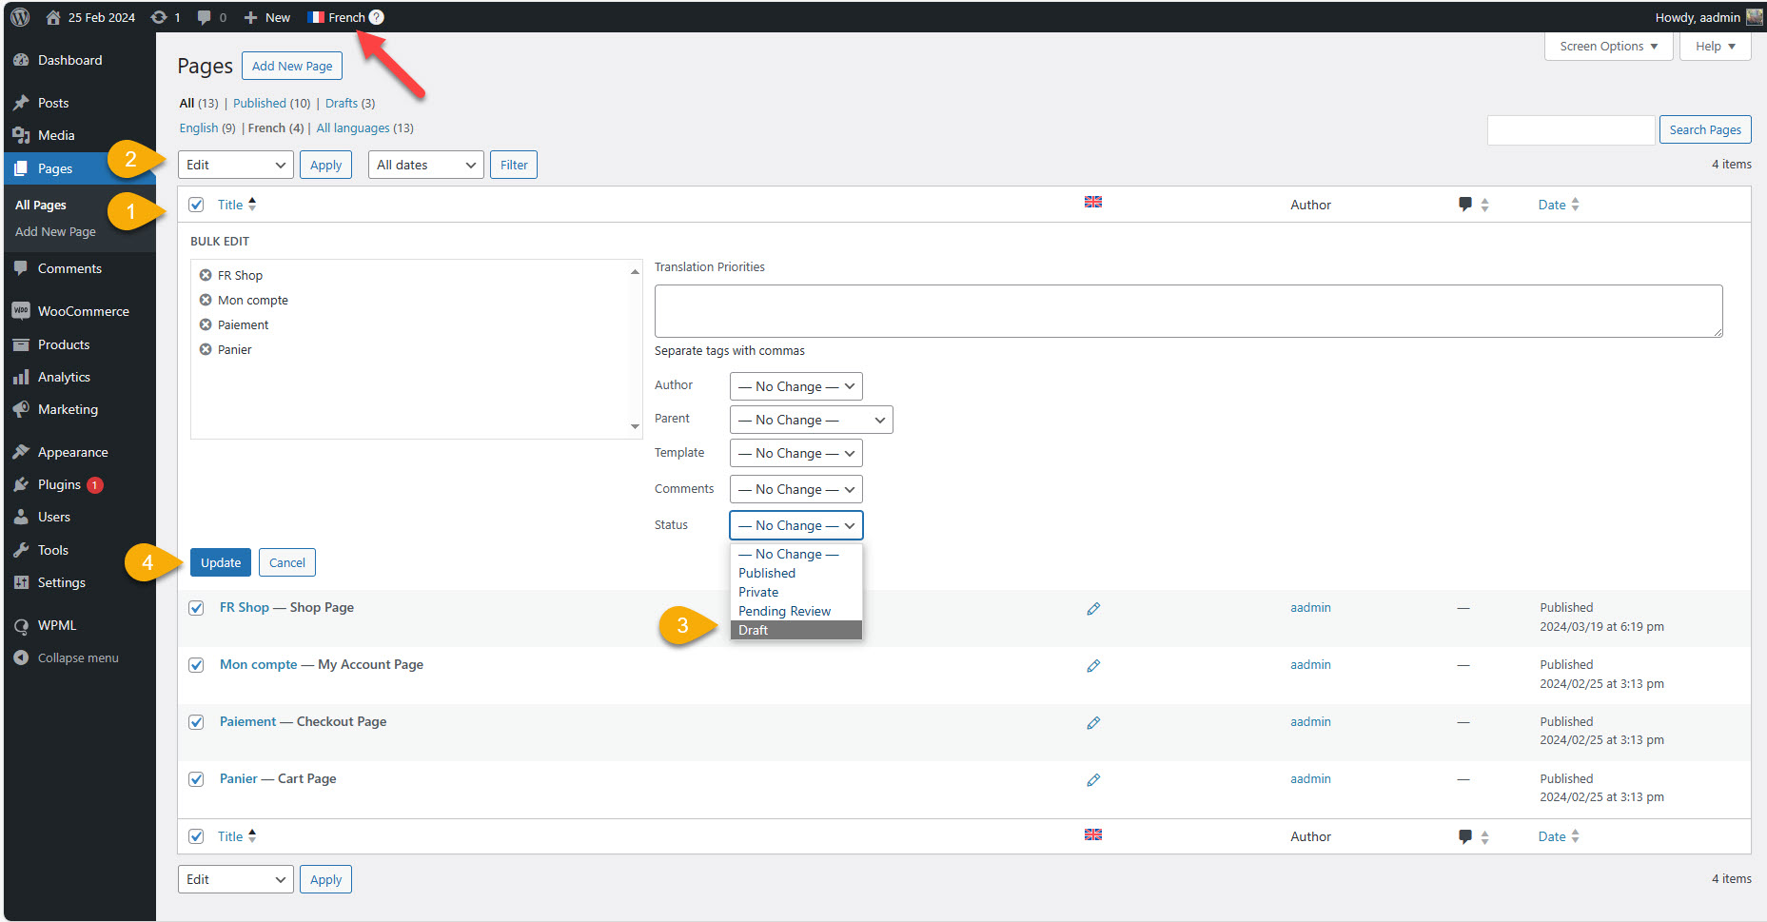Go to Plugins in the sidebar
The width and height of the screenshot is (1767, 922).
point(59,484)
